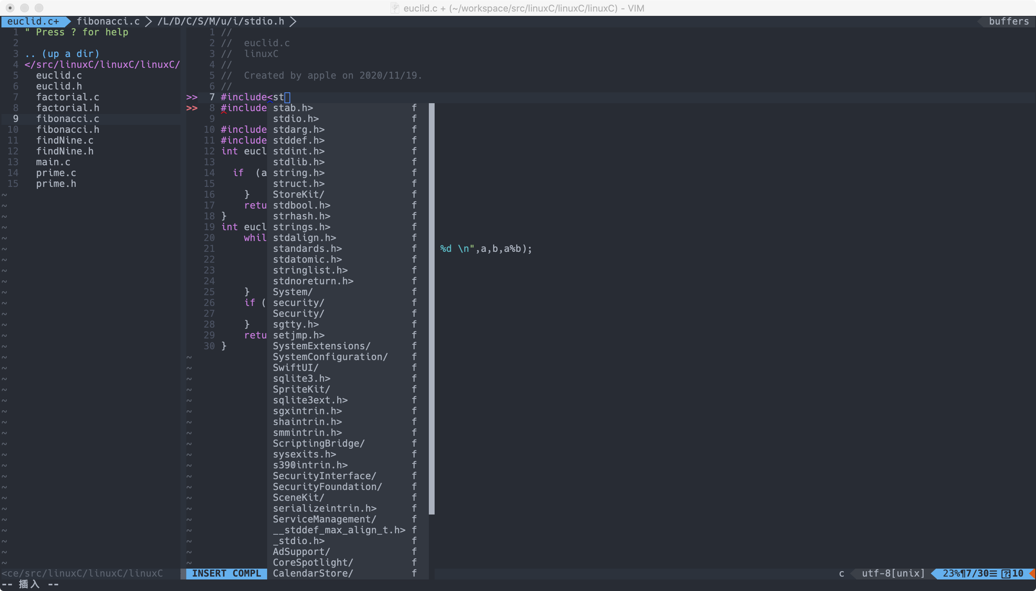The image size is (1036, 591).
Task: Switch to the fibonacci.c buffer tab
Action: tap(108, 21)
